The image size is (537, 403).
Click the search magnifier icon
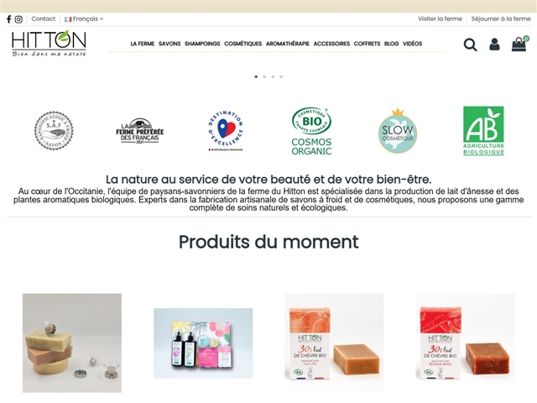pyautogui.click(x=470, y=44)
